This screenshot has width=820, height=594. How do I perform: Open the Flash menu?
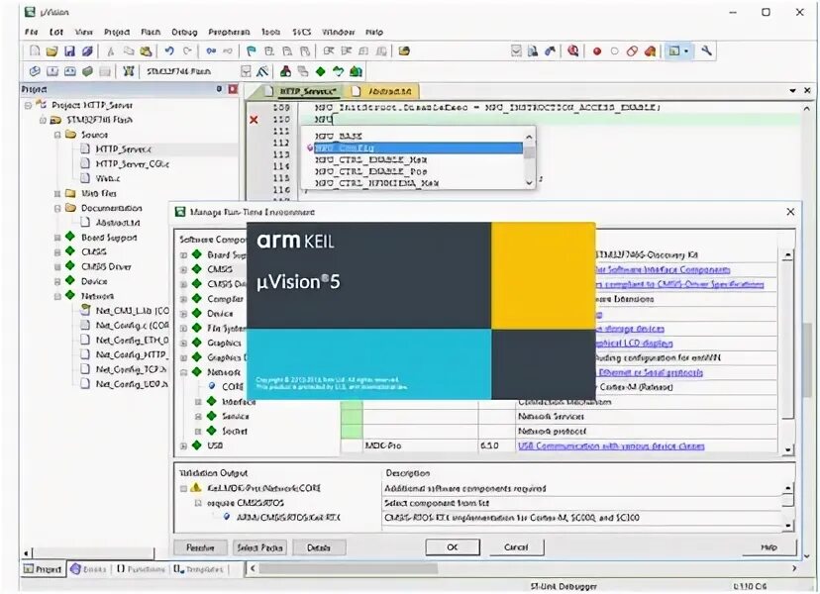click(x=151, y=32)
